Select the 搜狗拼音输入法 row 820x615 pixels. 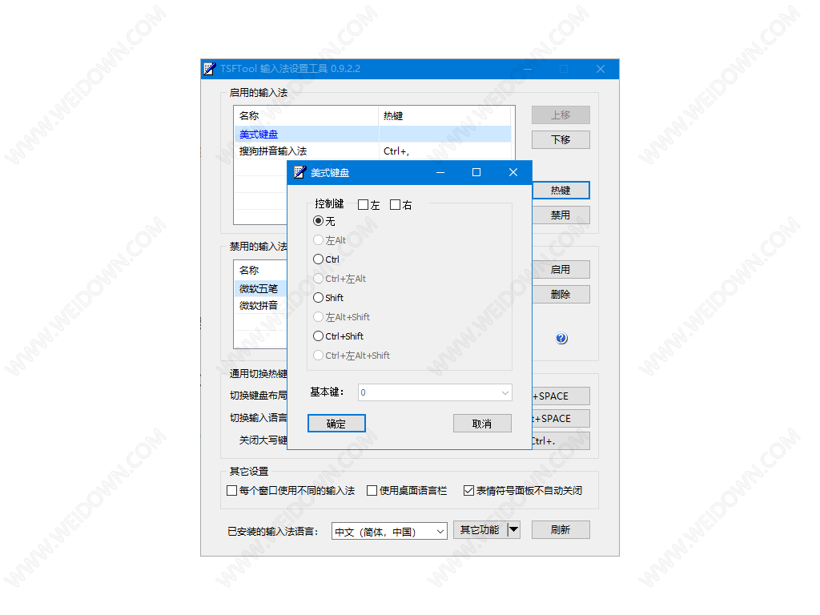[373, 151]
